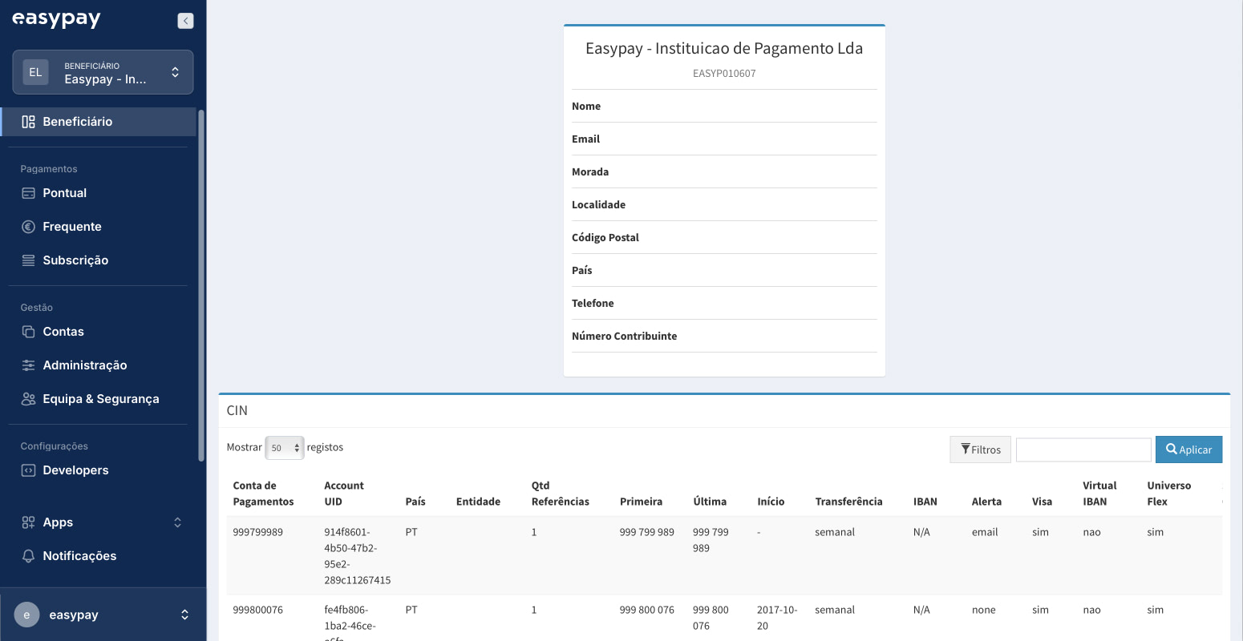Expand the Apps menu chevrons
The width and height of the screenshot is (1243, 641).
(x=178, y=522)
